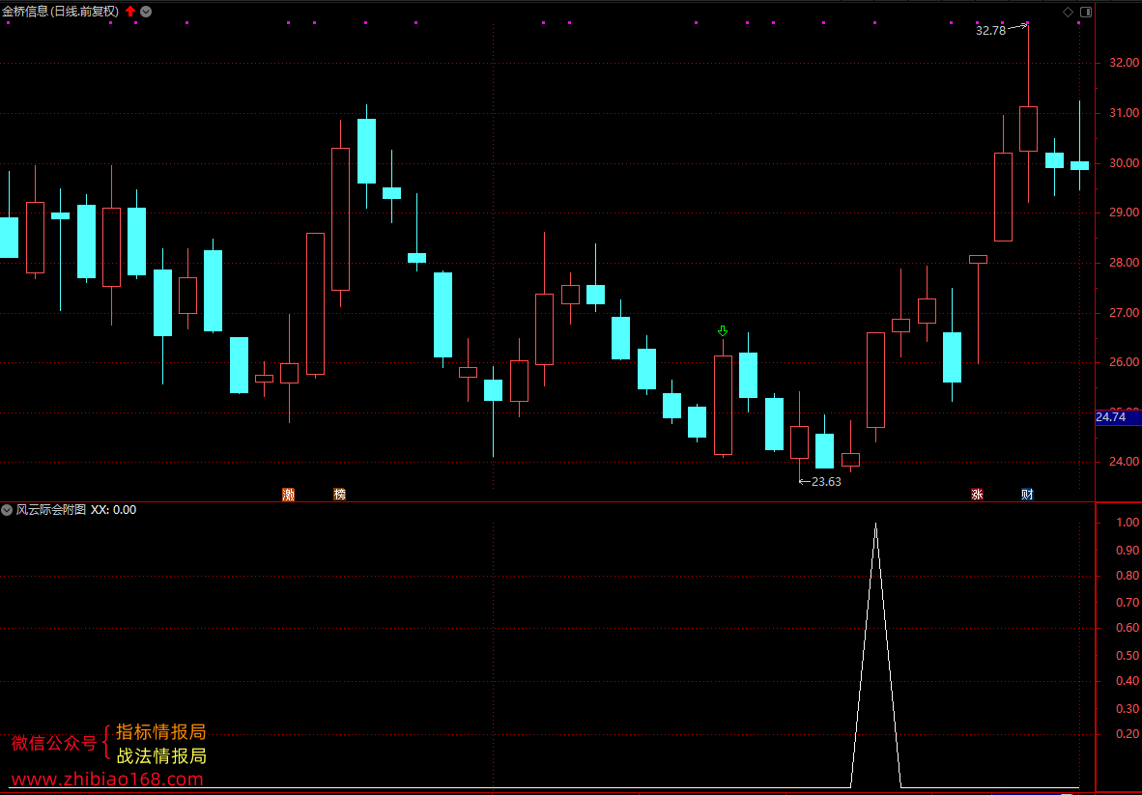Click the 32.00 price axis label
The height and width of the screenshot is (795, 1142).
1124,63
